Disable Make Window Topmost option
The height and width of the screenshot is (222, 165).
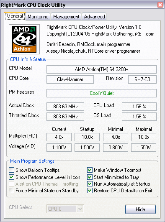pyautogui.click(x=90, y=170)
